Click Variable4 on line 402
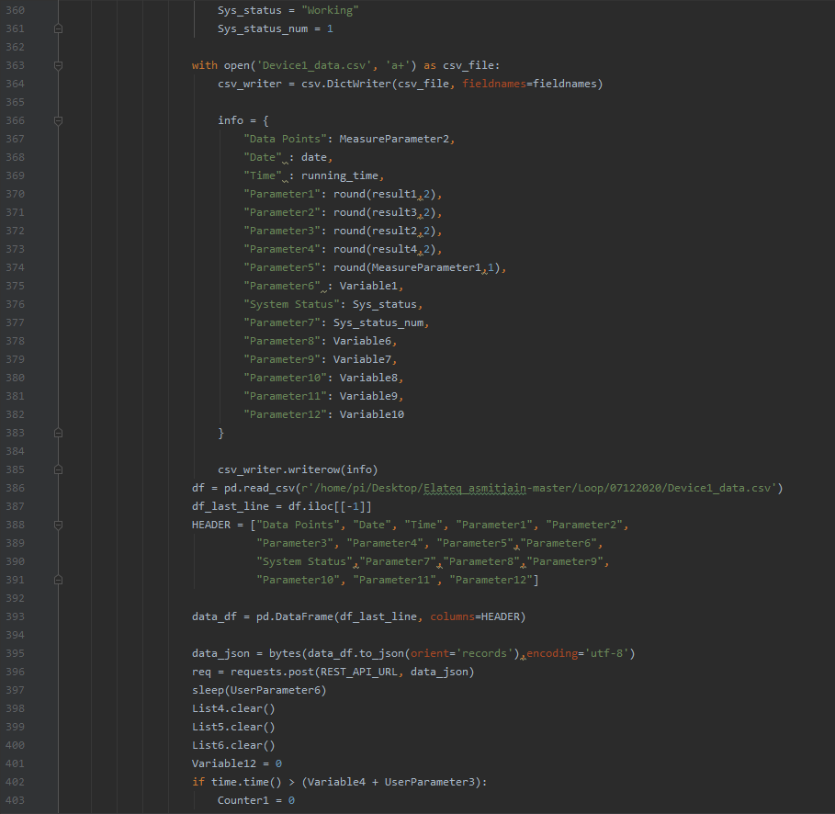835x814 pixels. (x=336, y=782)
